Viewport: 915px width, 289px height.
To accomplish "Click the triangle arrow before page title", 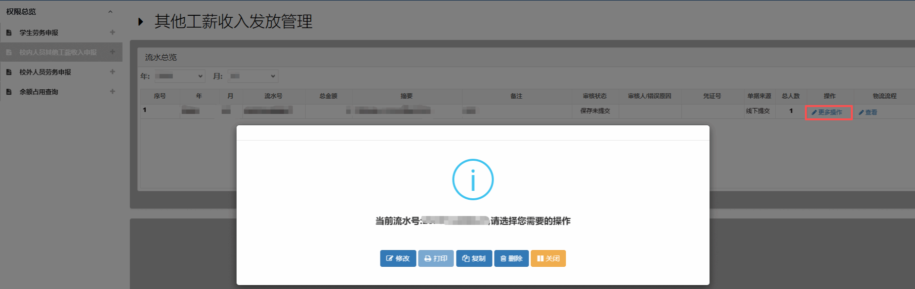I will pyautogui.click(x=141, y=22).
